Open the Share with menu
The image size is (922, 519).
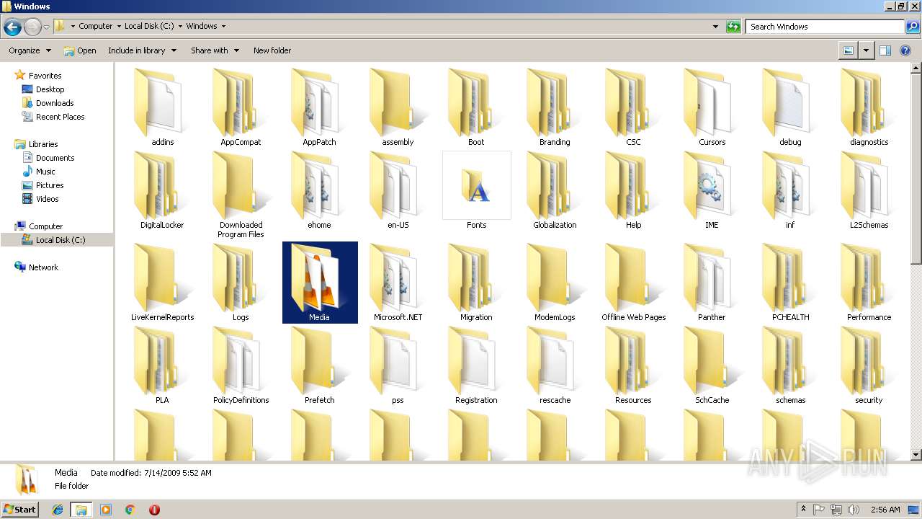click(214, 50)
